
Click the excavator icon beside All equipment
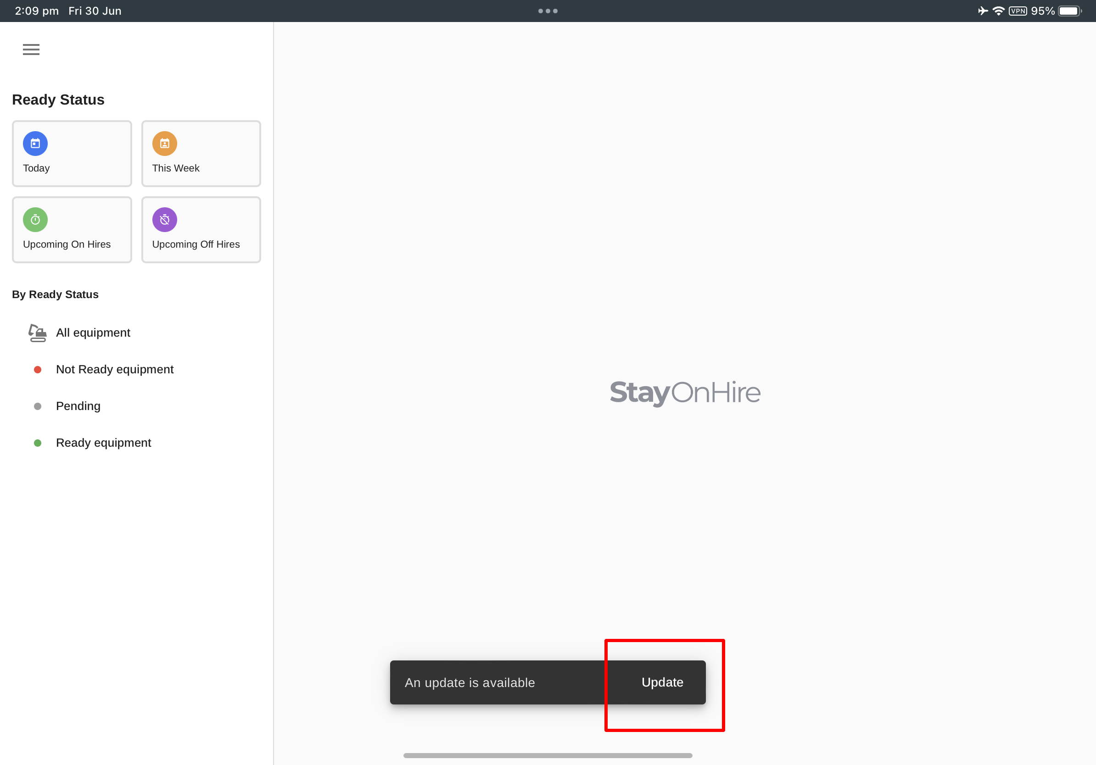[37, 333]
